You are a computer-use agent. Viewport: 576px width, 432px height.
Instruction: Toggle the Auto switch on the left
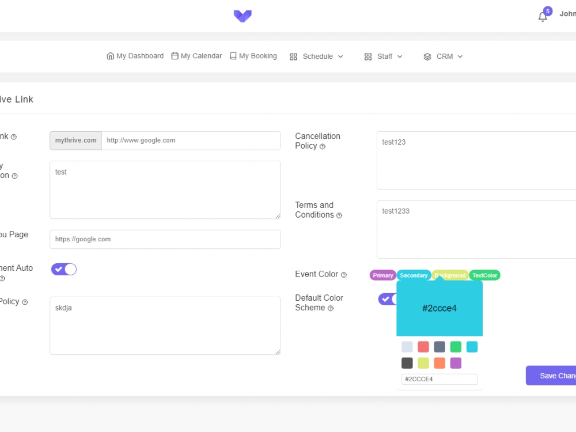(64, 269)
